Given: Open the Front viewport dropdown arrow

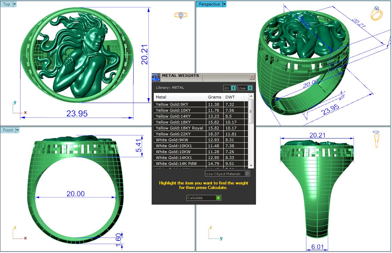Looking at the screenshot, I should 17,130.
